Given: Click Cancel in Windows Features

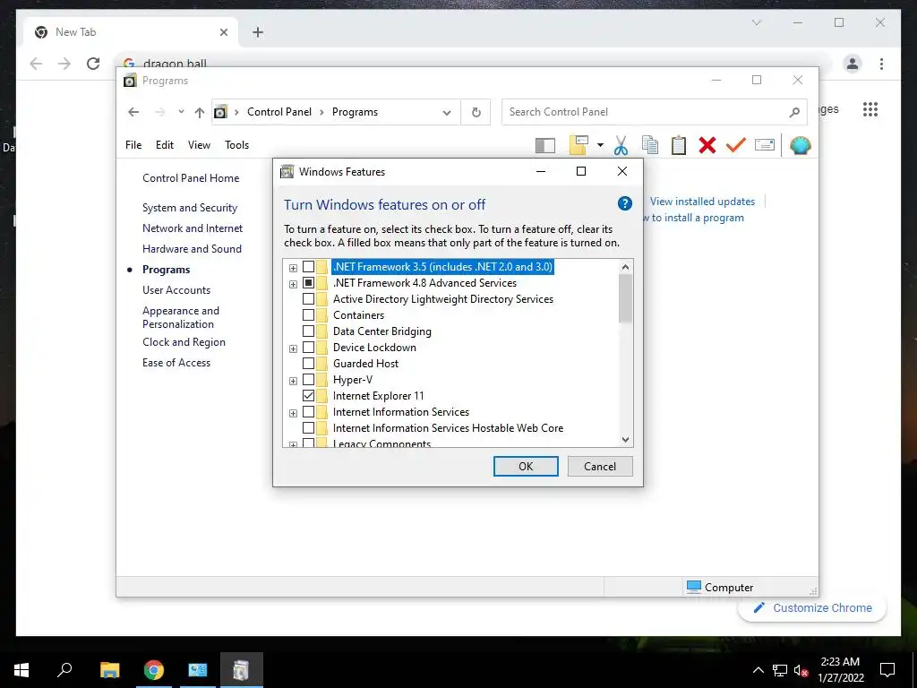Looking at the screenshot, I should tap(600, 466).
